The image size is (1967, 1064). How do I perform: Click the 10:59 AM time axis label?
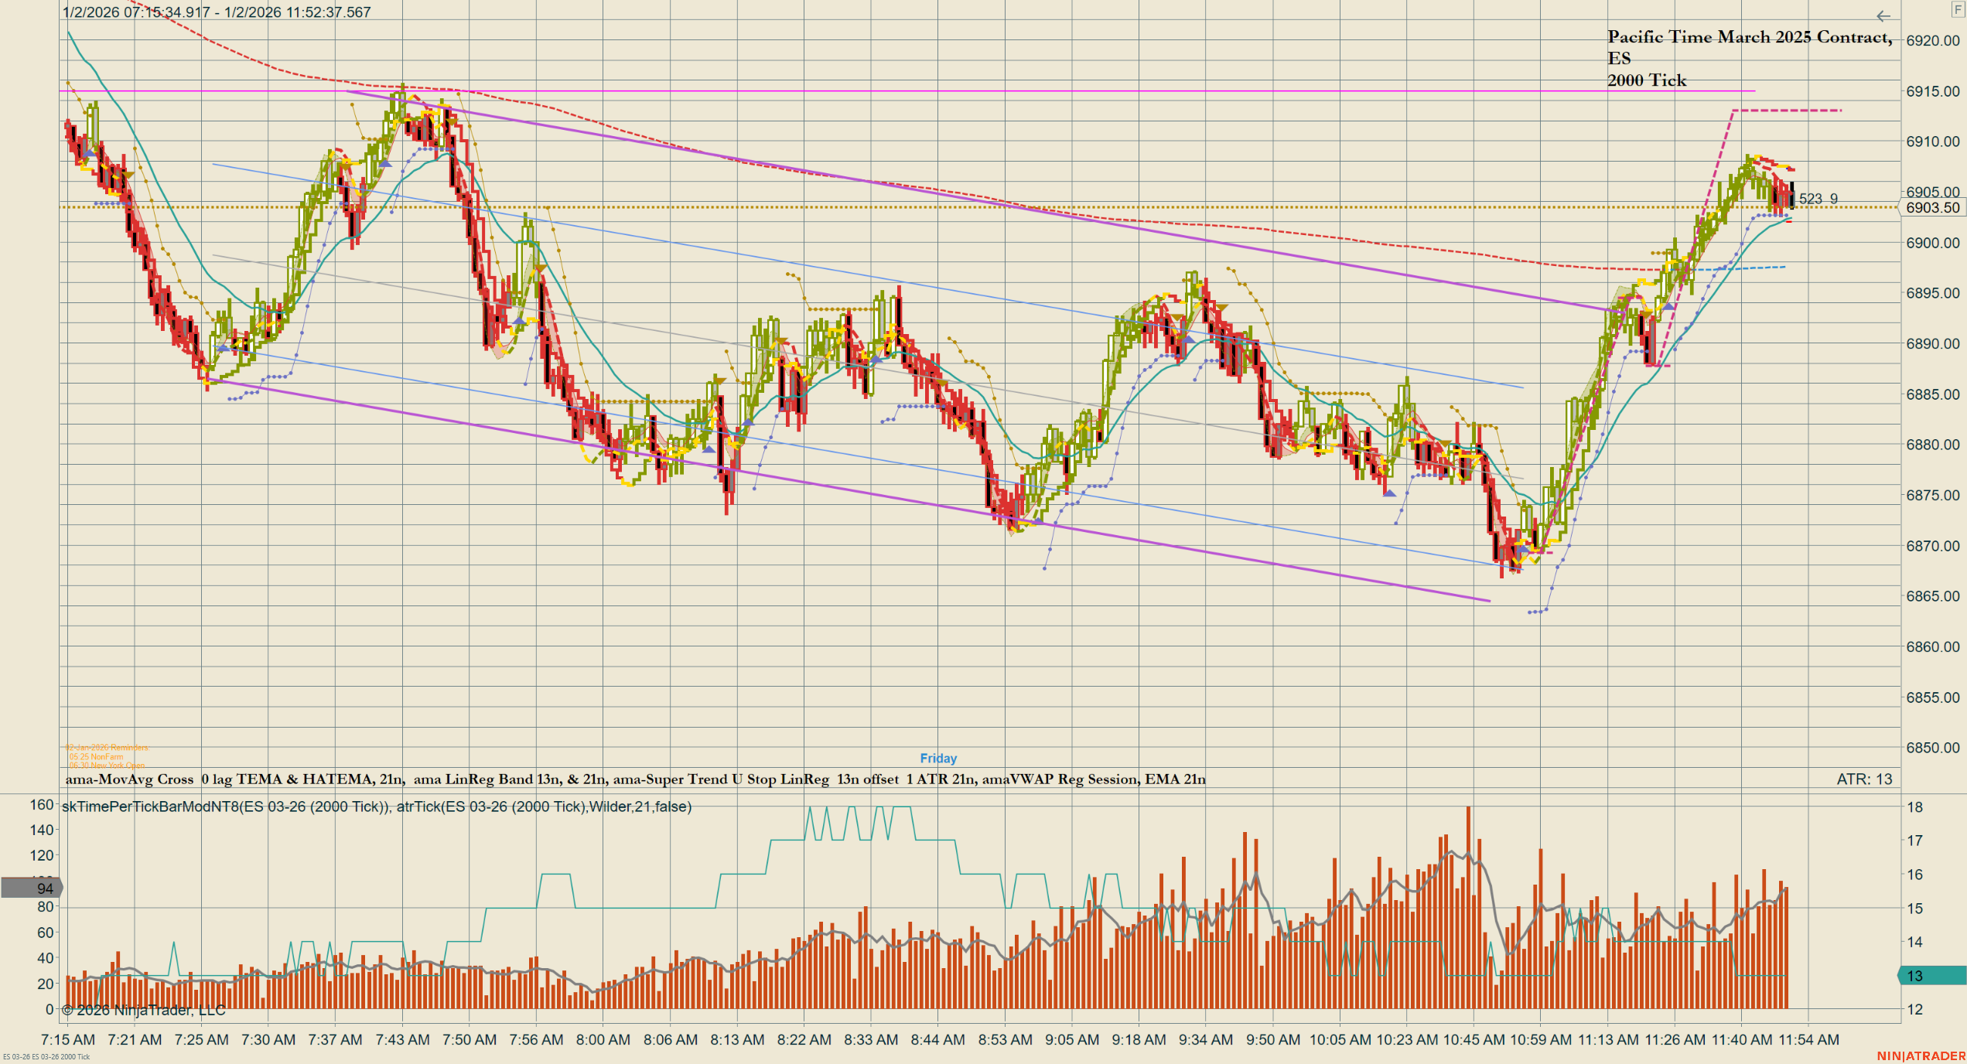1541,1040
